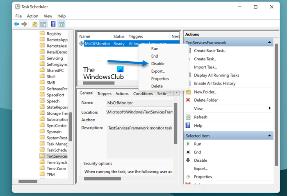Click the Properties clock icon in Selected Item
287x196 pixels.
[x=188, y=176]
